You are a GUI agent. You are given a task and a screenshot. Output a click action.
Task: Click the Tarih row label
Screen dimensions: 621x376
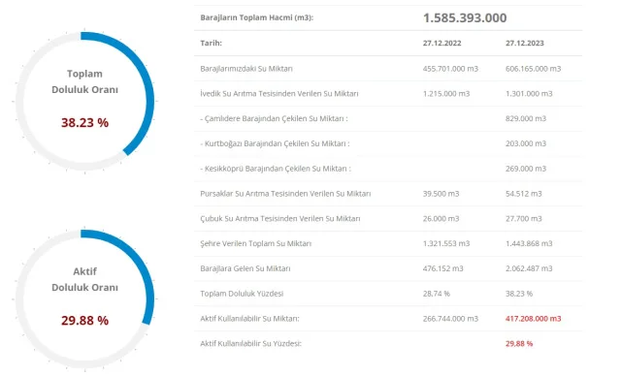tap(212, 43)
